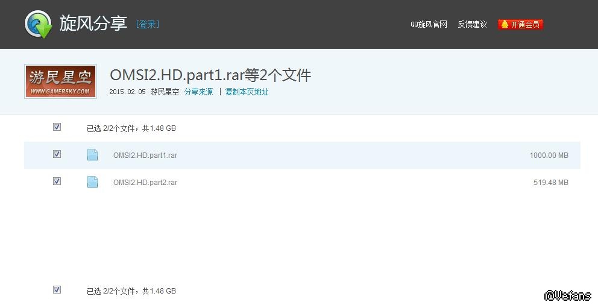The height and width of the screenshot is (308, 598).
Task: Select file name OMSI2.HD.part1.rar
Action: click(145, 156)
